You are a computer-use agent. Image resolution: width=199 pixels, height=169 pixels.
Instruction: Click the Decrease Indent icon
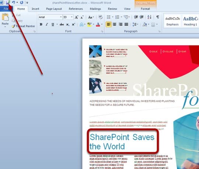tap(136, 17)
